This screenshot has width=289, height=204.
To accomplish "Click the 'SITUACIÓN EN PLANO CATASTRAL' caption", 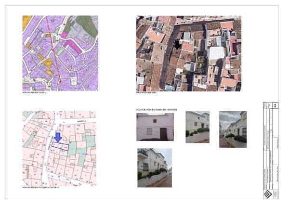I will click(41, 188).
